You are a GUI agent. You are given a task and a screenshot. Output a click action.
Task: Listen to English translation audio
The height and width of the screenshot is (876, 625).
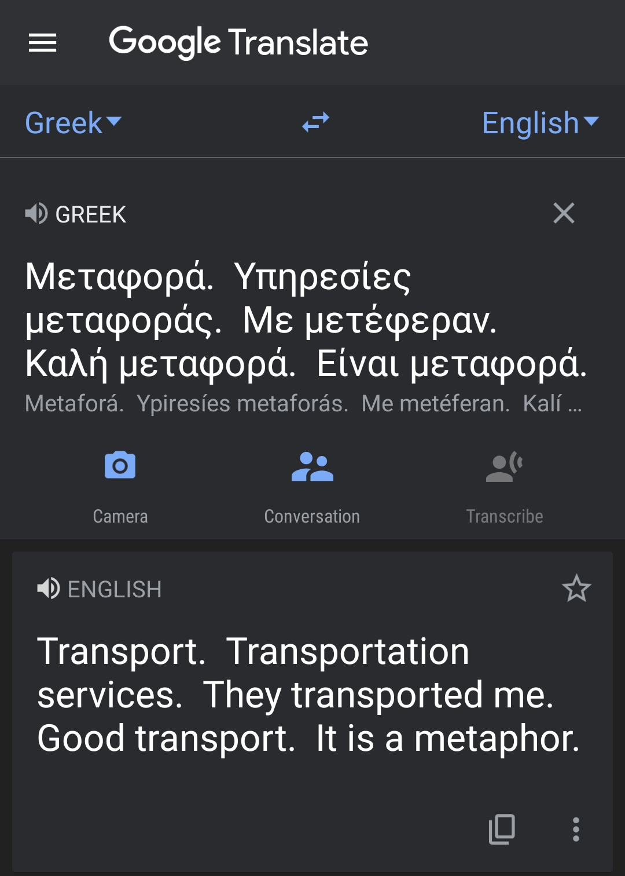[49, 589]
